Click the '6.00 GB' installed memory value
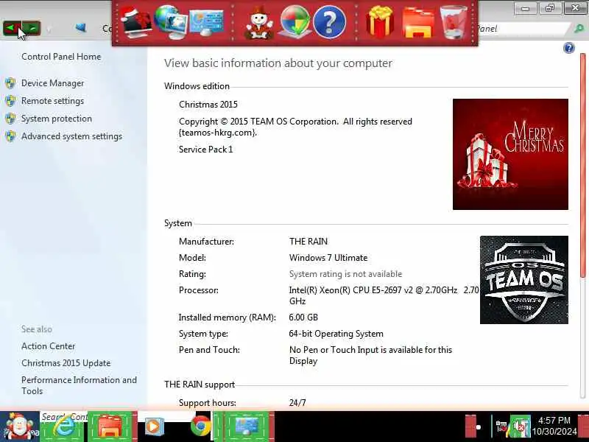Screen dimensions: 589x442 pyautogui.click(x=303, y=318)
